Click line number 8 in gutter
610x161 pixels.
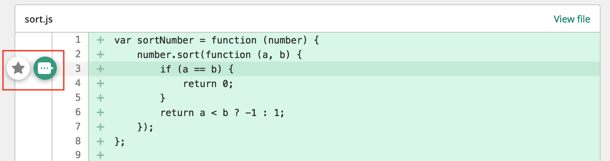click(78, 141)
